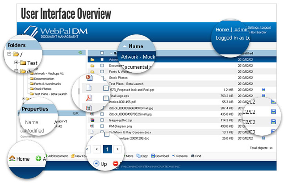This screenshot has height=183, width=284.
Task: Click the Admin link in header
Action: 242,30
